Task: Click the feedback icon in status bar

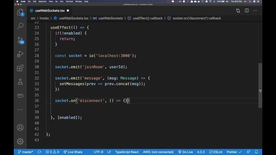Action: coord(248,152)
